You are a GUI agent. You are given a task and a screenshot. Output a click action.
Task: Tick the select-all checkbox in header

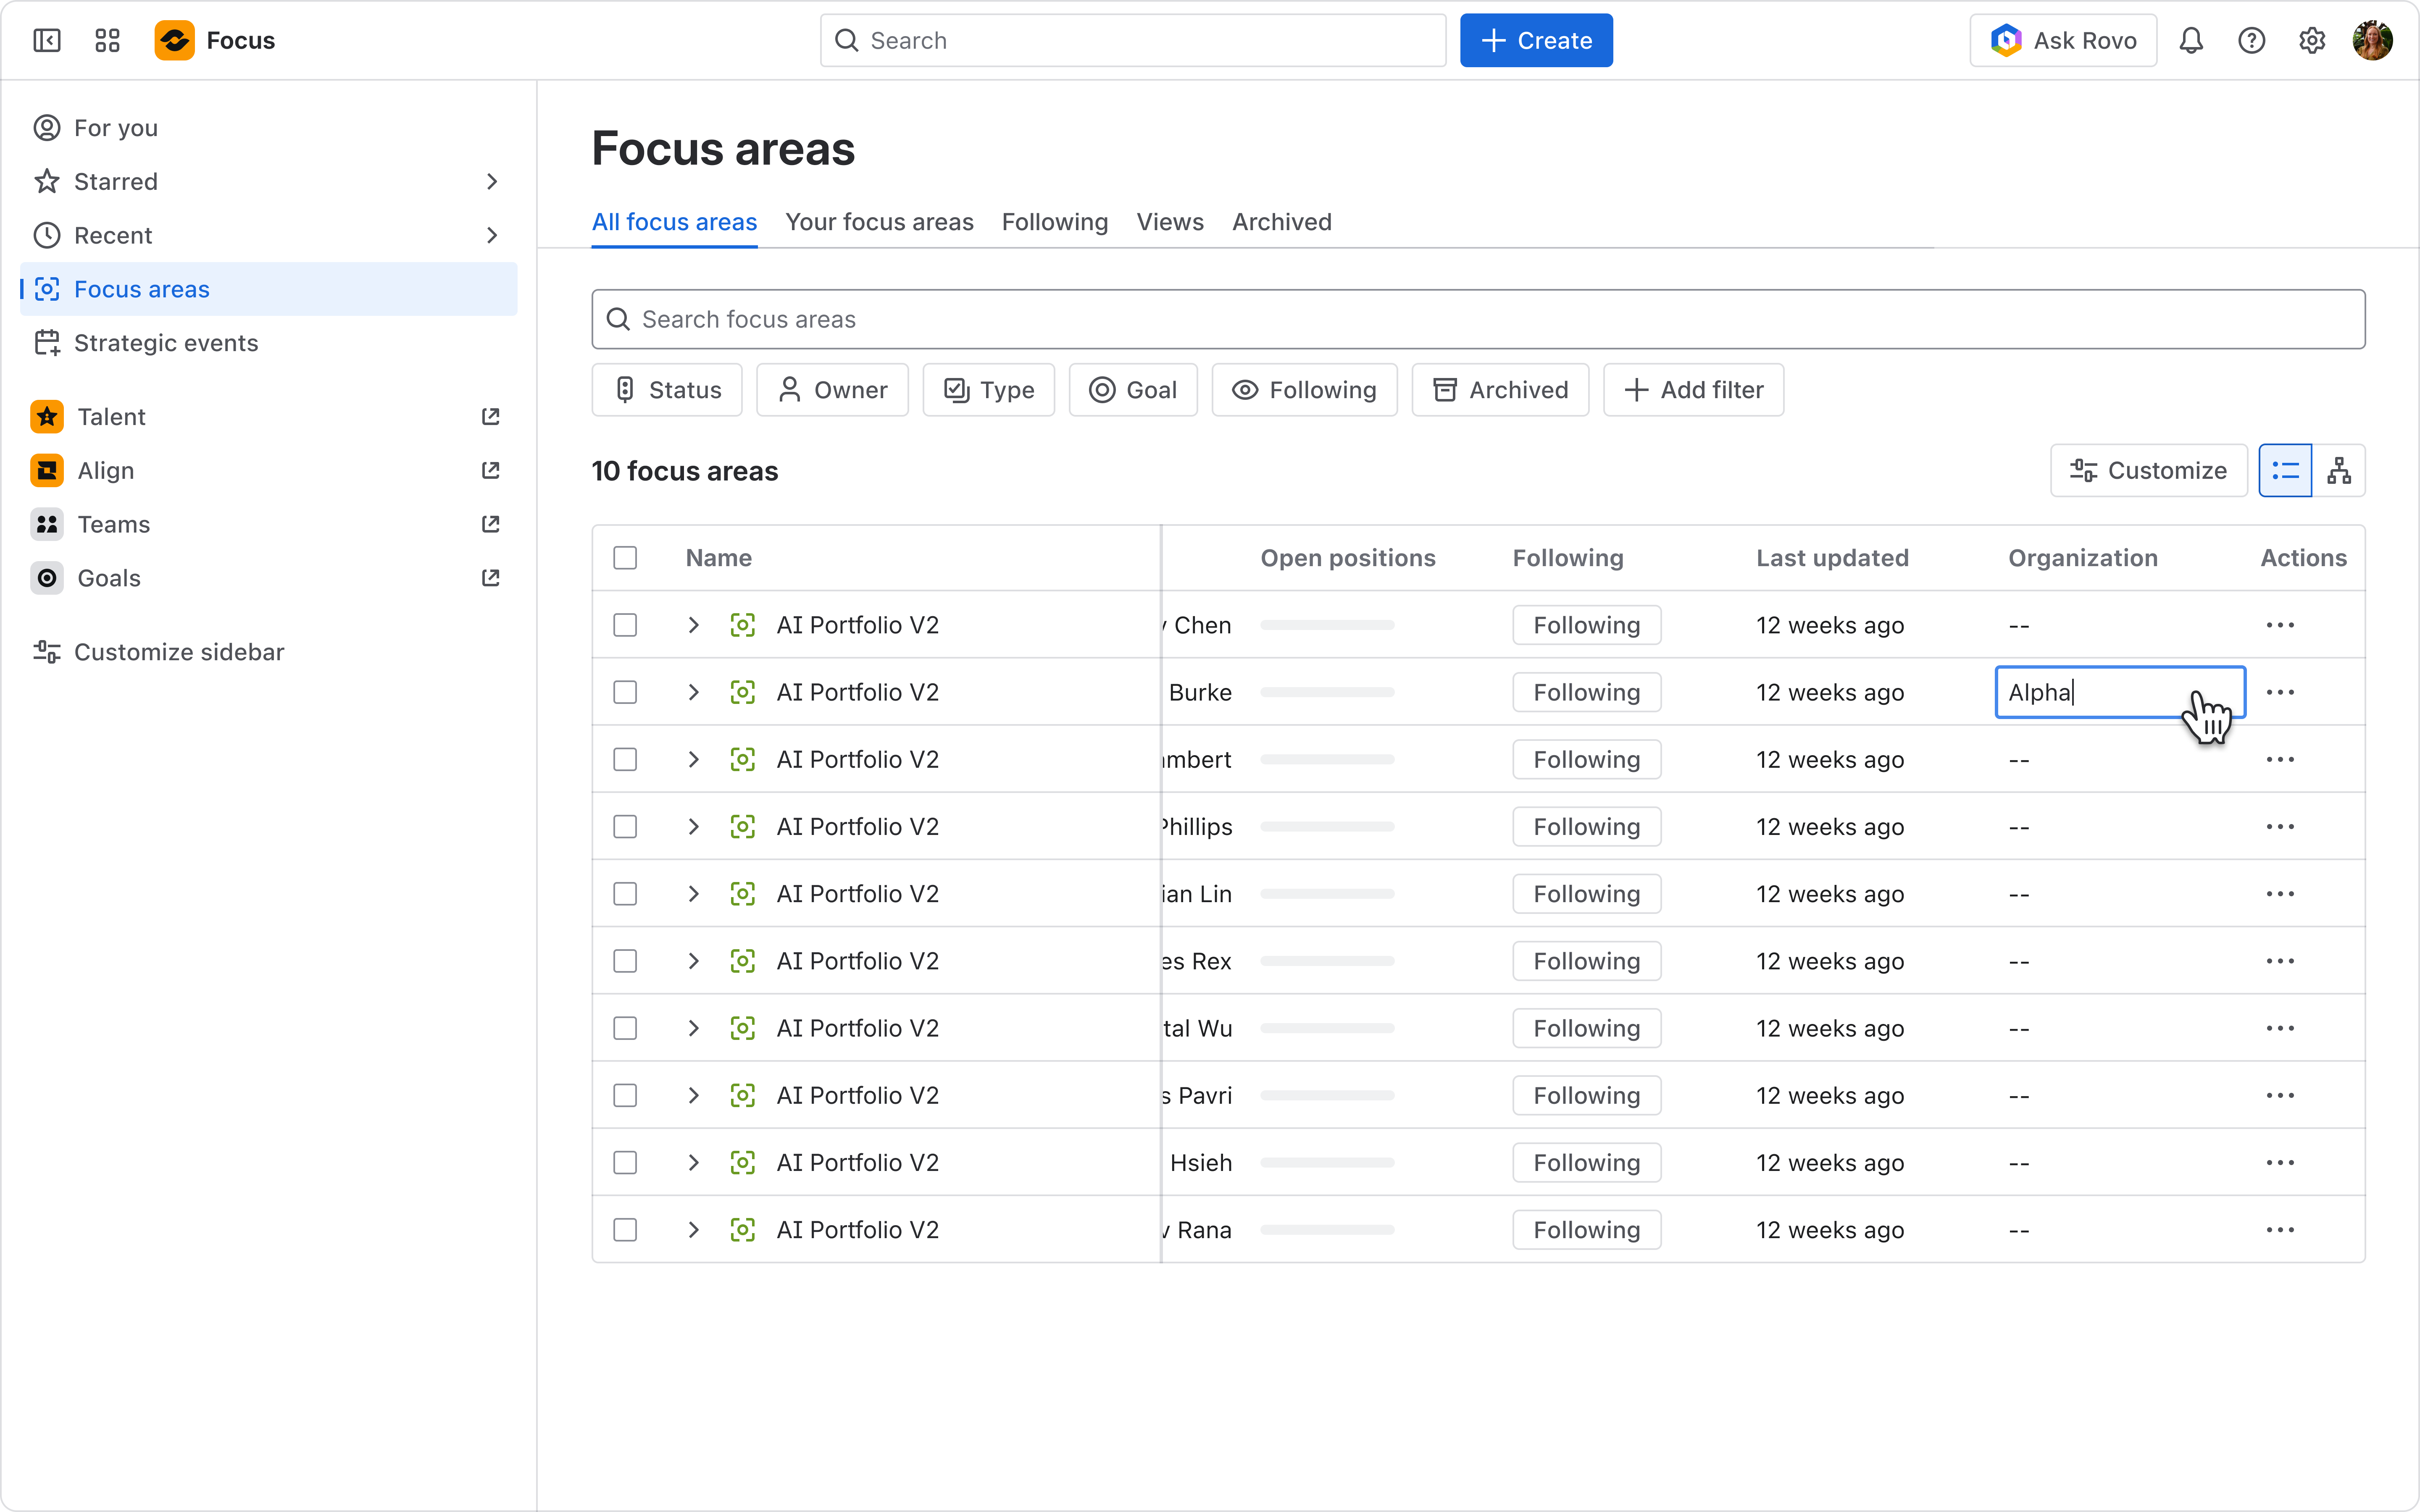pos(625,558)
